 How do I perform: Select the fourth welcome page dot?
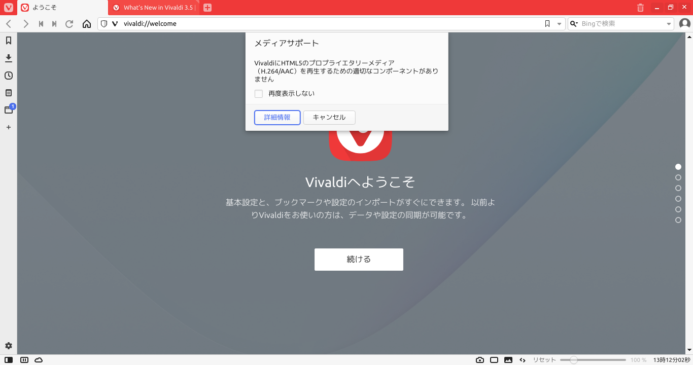pyautogui.click(x=678, y=199)
